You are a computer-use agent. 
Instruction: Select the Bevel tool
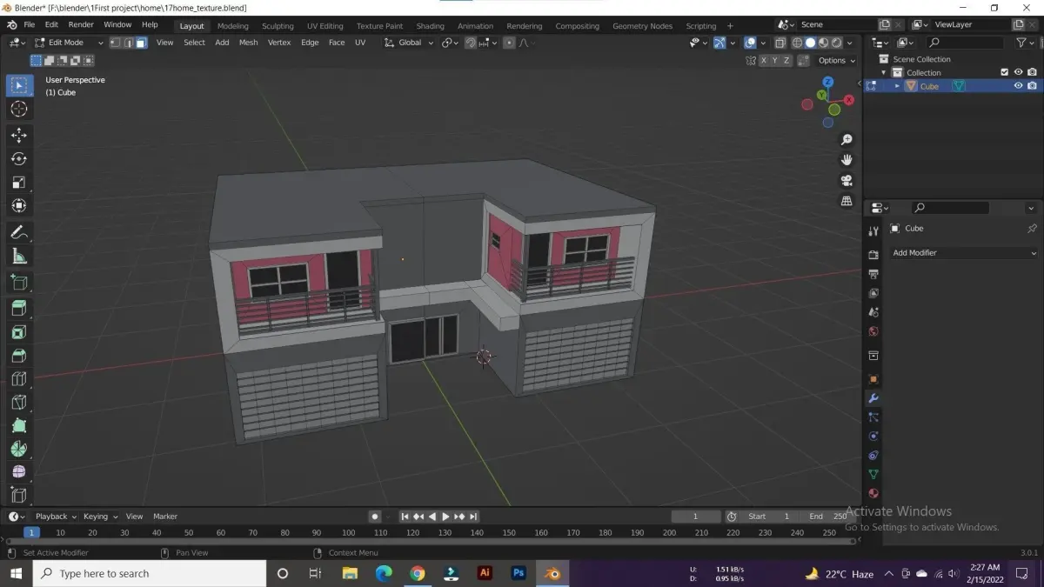tap(19, 356)
